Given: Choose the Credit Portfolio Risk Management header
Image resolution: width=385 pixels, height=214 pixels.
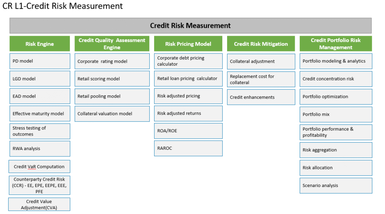Looking at the screenshot, I should pyautogui.click(x=336, y=44).
